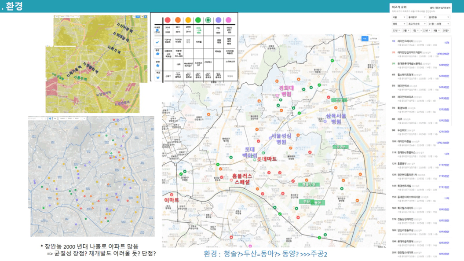Click the green 동양 tag on map
The image size is (464, 261).
(339, 100)
